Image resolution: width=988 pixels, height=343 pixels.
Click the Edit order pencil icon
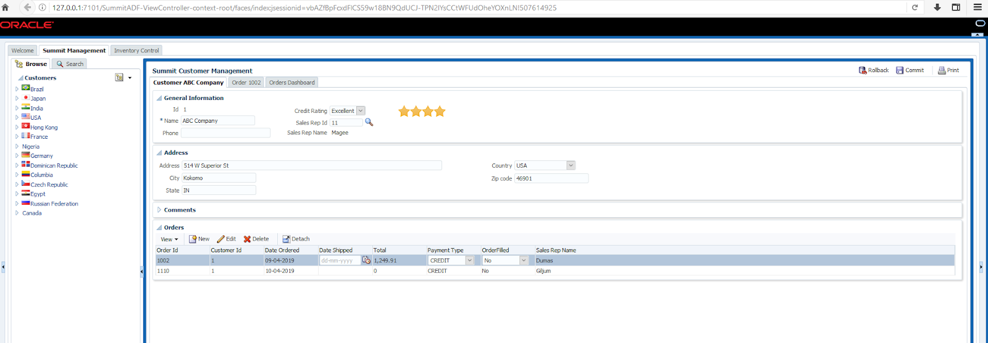[x=221, y=239]
